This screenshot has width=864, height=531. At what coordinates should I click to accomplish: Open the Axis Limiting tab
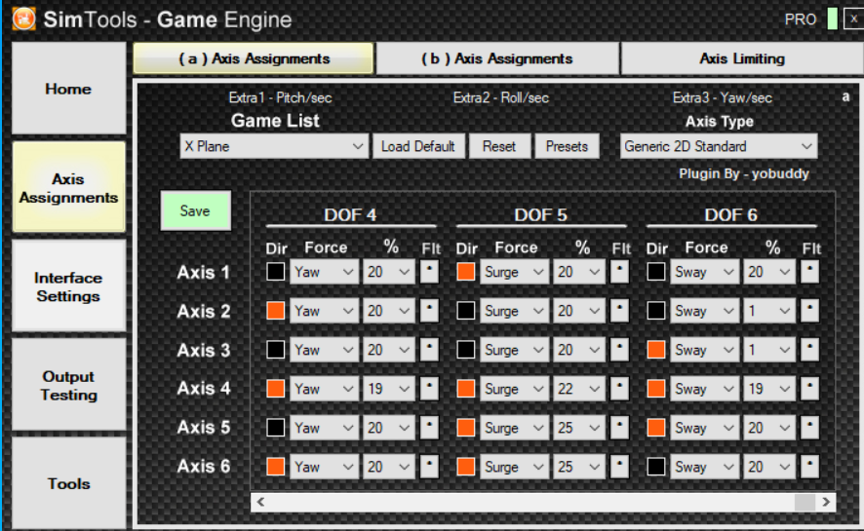742,58
